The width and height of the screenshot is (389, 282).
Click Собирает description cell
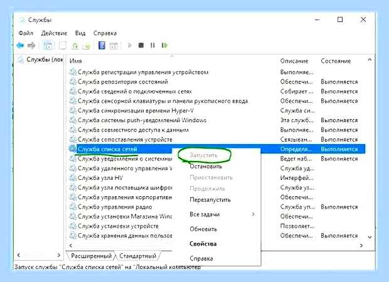tap(297, 91)
